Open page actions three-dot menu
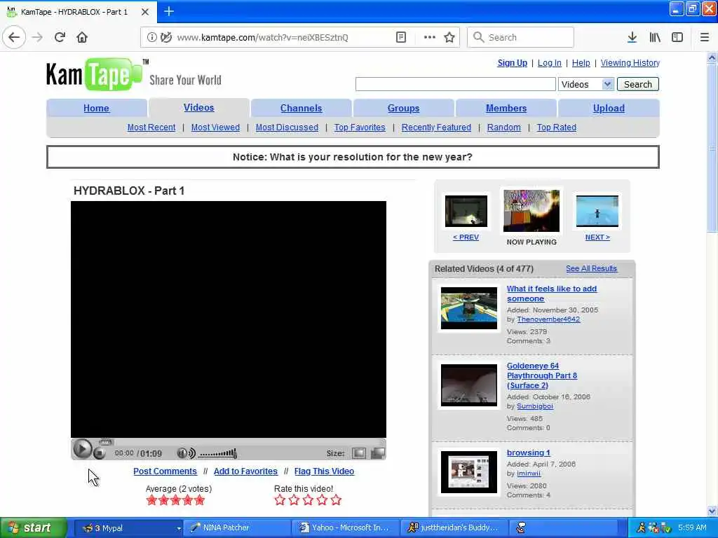Screen dimensions: 718x538 tap(429, 37)
